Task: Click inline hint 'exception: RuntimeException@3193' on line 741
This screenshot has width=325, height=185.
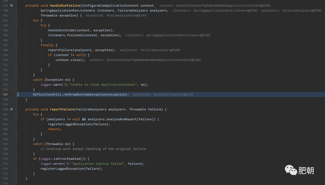Action: pyautogui.click(x=116, y=16)
